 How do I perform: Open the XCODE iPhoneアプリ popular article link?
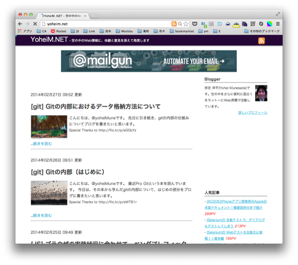(x=235, y=204)
